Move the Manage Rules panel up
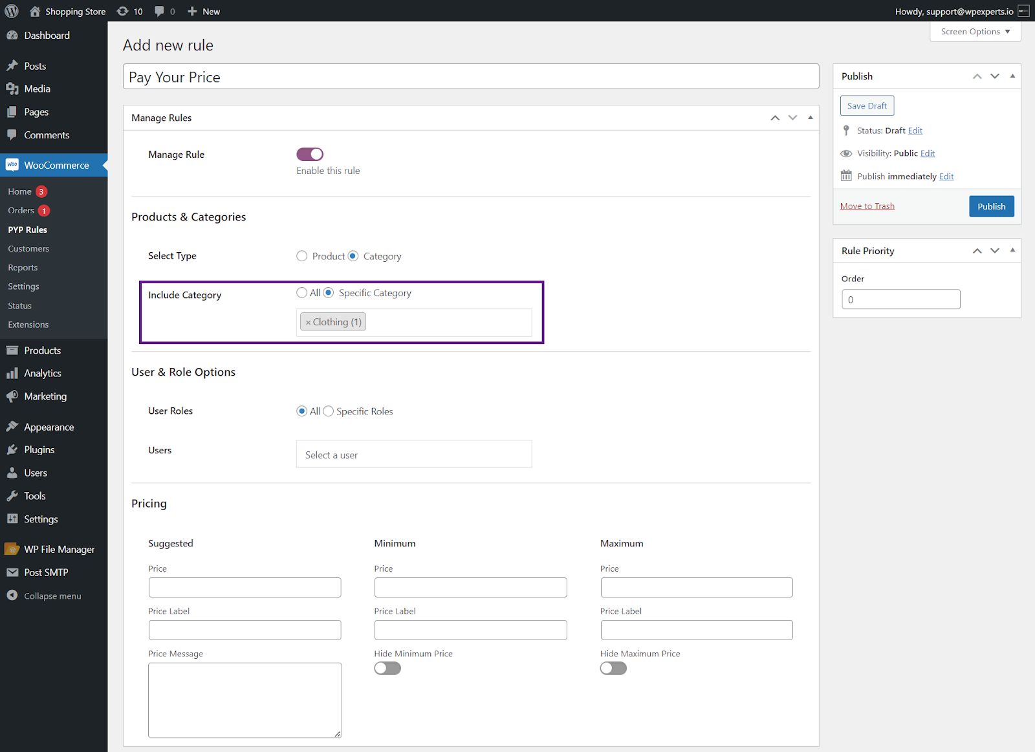Image resolution: width=1035 pixels, height=752 pixels. pos(775,118)
